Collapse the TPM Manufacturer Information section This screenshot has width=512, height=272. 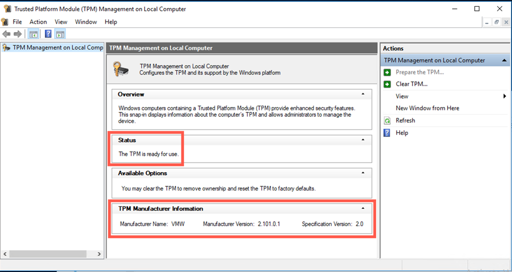363,209
